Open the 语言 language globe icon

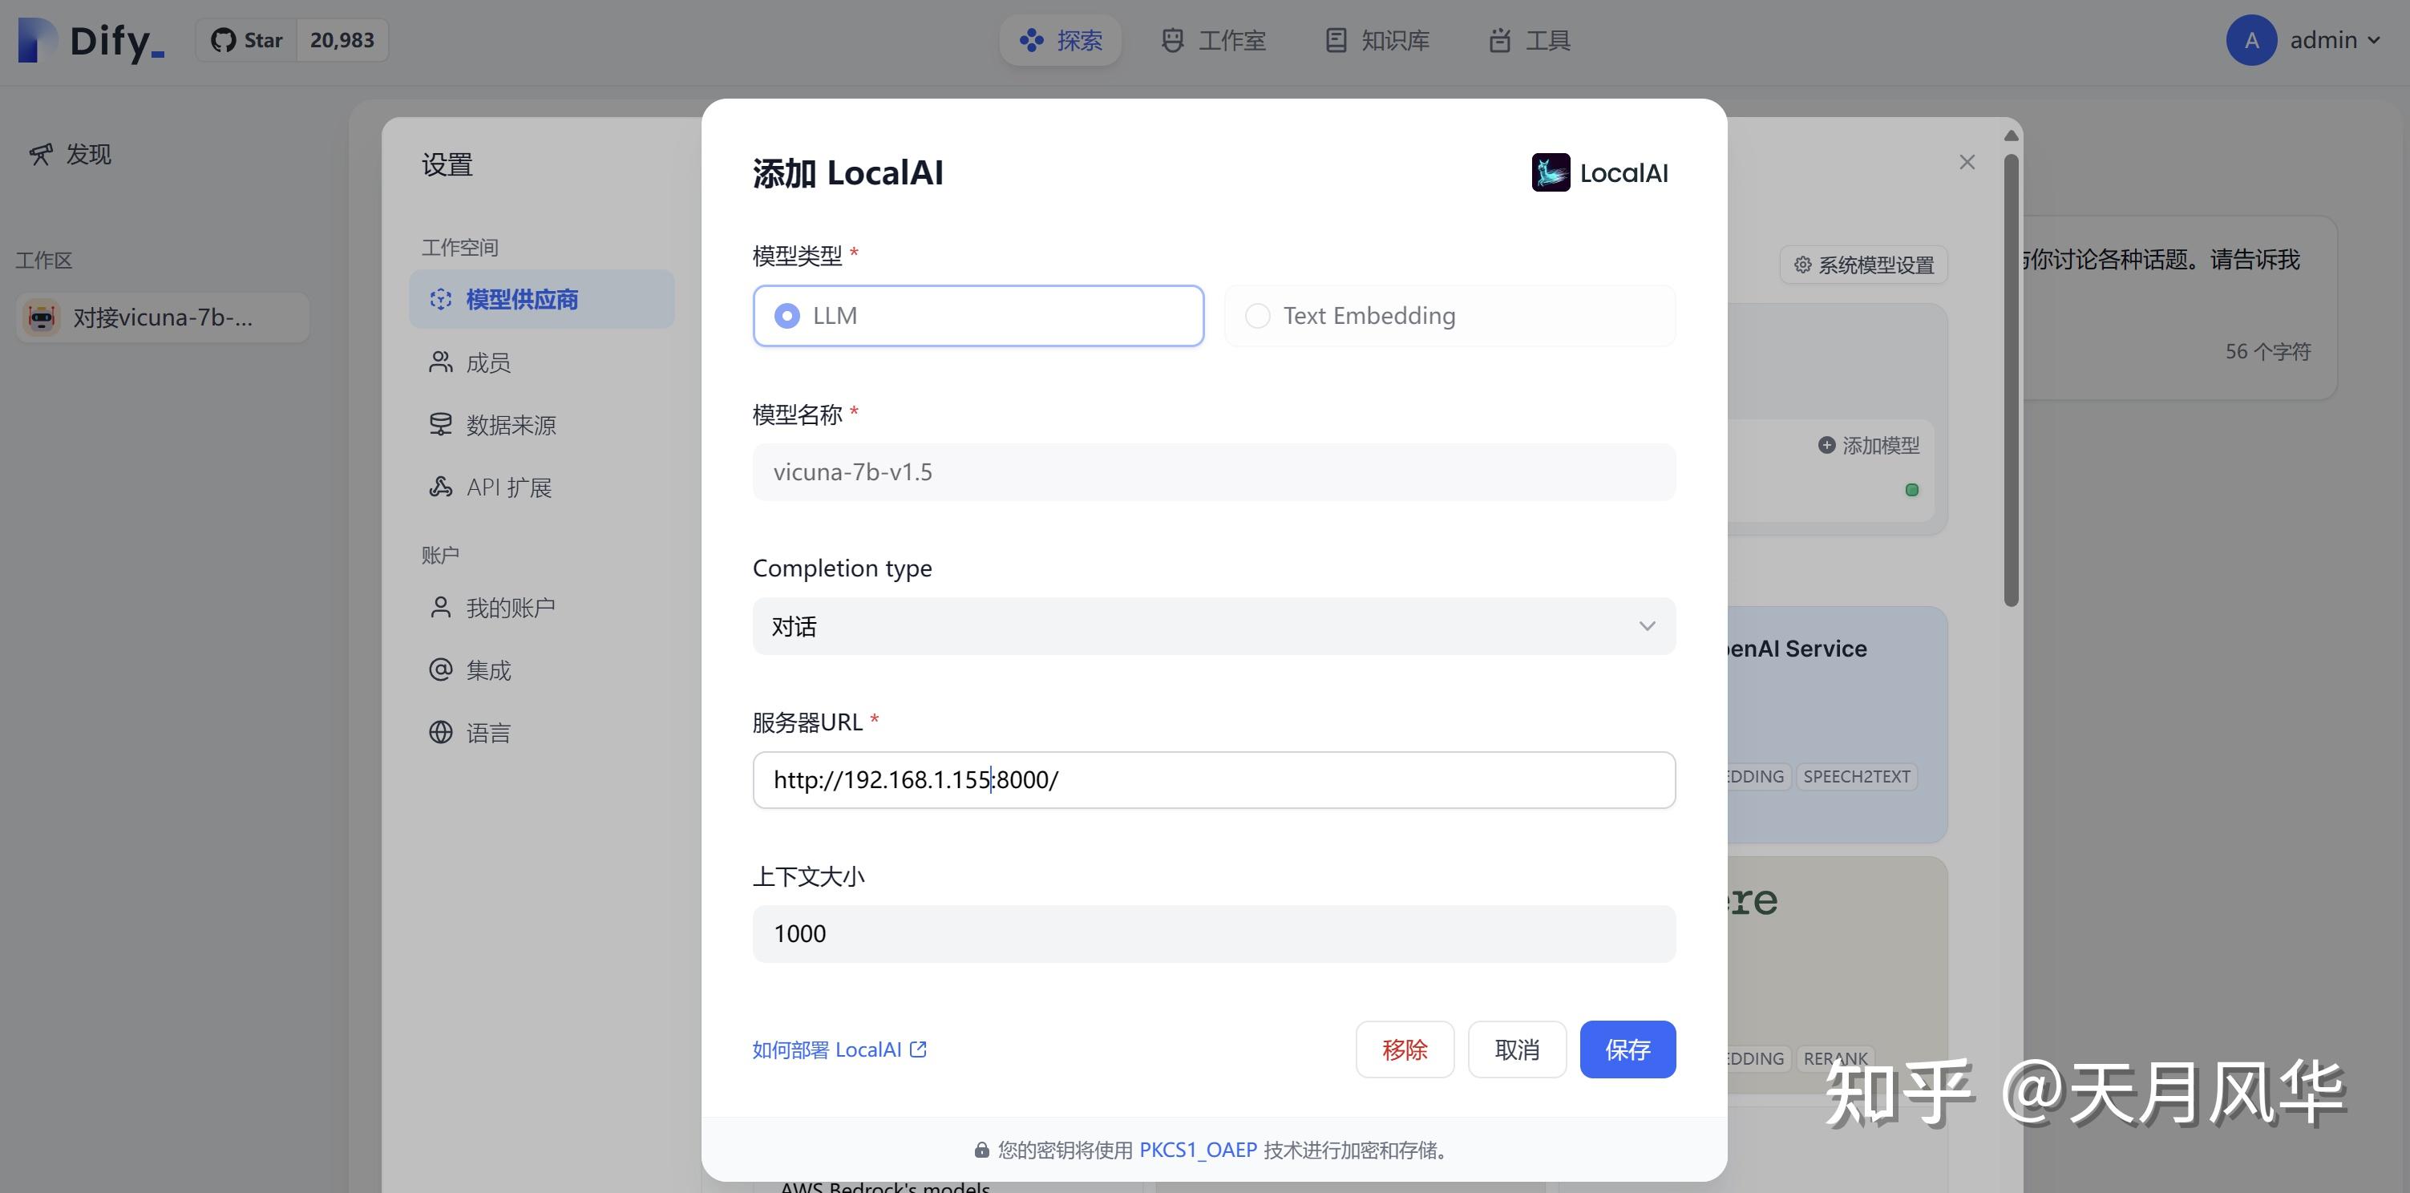coord(441,732)
